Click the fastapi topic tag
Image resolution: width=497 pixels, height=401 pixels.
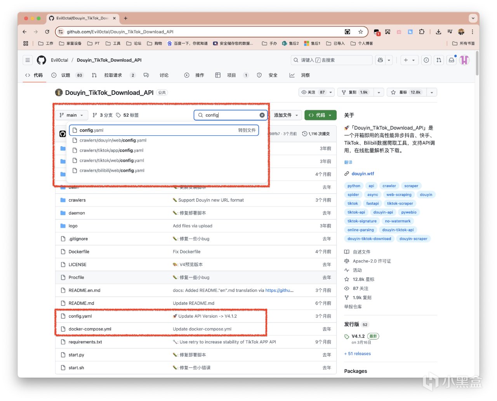click(372, 203)
